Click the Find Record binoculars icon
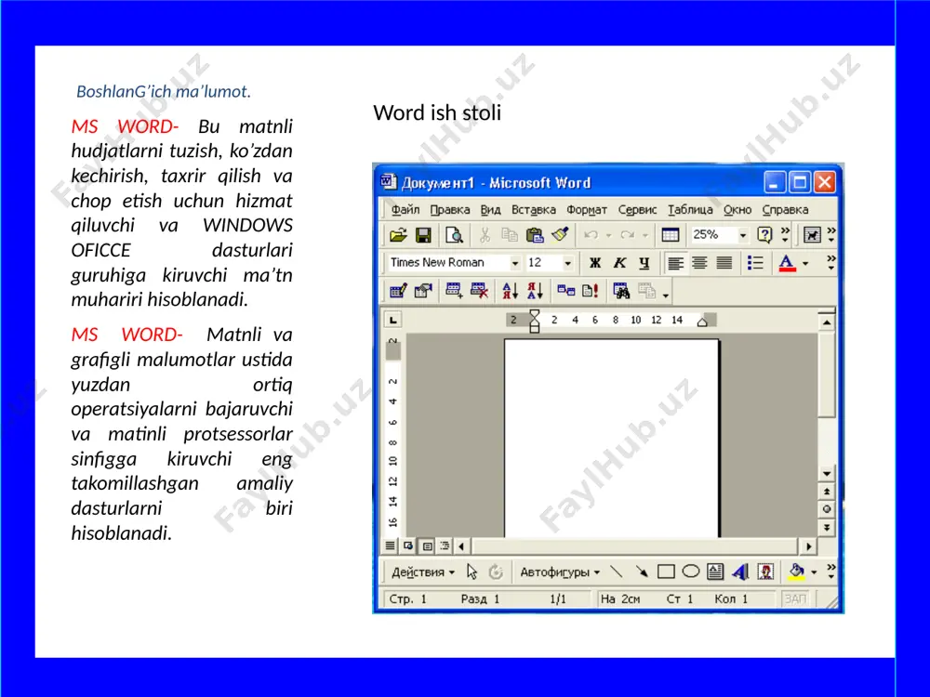930x697 pixels. 621,291
